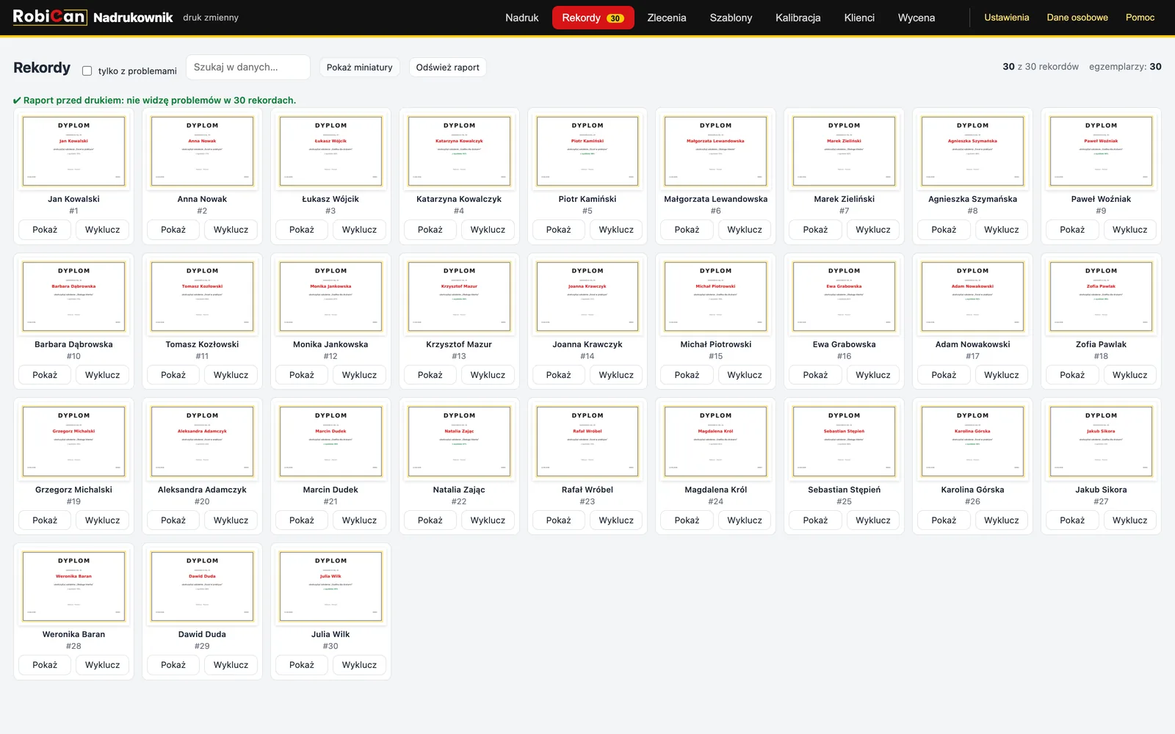Open the Michał Piotrowski diploma preview
Screen dimensions: 1175x734
[x=715, y=297]
